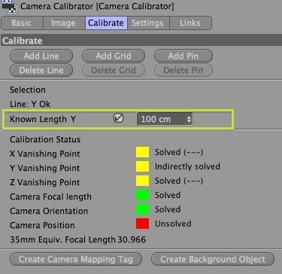Click the Delete Line button
282x274 pixels.
coord(41,70)
